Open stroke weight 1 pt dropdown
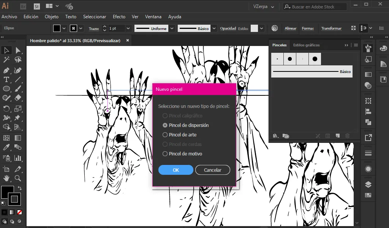The height and width of the screenshot is (228, 389). click(128, 28)
